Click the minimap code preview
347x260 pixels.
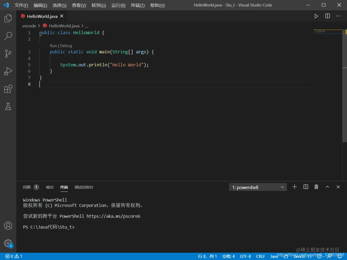click(x=327, y=32)
